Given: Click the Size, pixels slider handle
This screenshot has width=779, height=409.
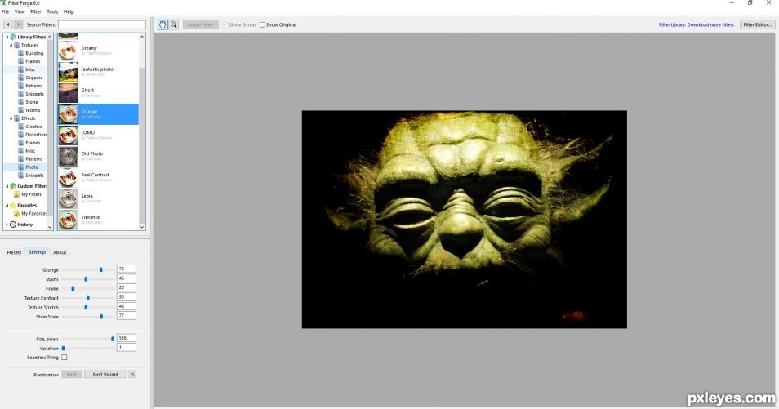Looking at the screenshot, I should point(113,339).
